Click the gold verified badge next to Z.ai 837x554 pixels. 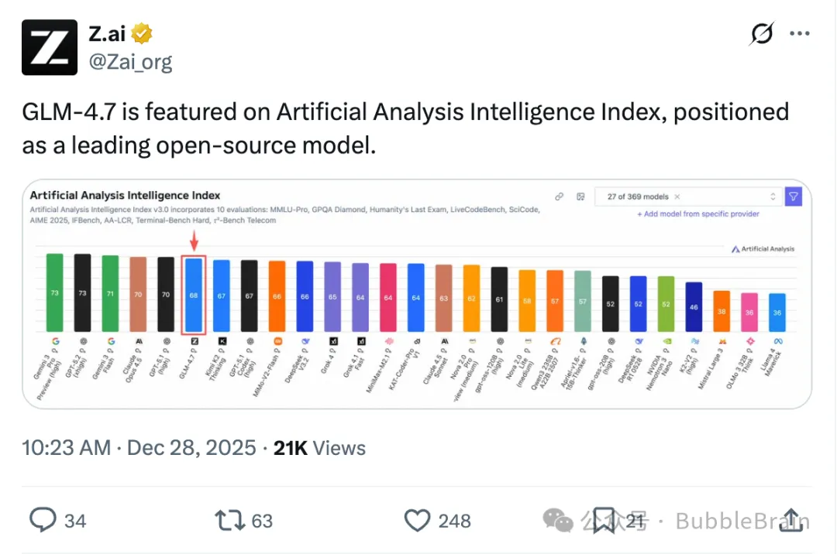142,34
